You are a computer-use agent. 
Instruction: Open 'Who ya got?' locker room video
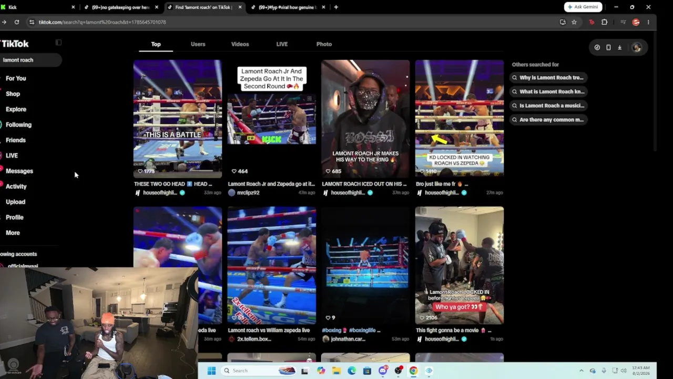[x=460, y=265]
